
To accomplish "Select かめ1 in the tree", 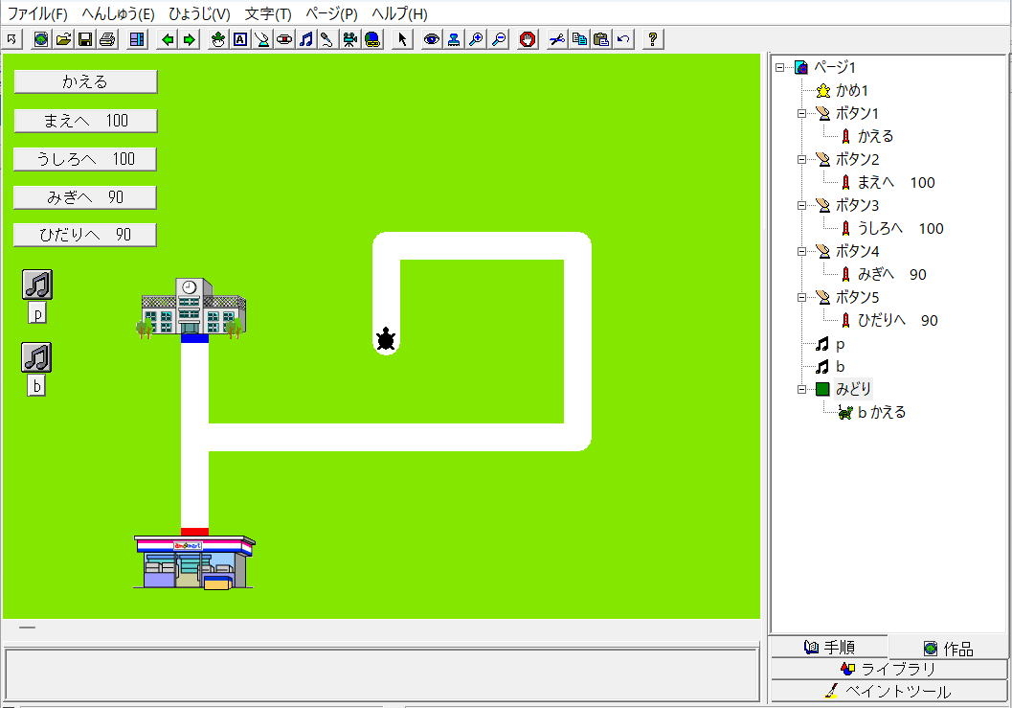I will click(852, 90).
